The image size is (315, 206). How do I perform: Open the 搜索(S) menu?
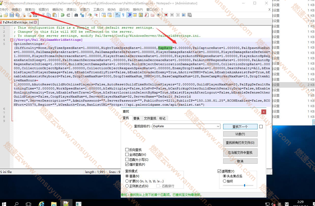30,10
